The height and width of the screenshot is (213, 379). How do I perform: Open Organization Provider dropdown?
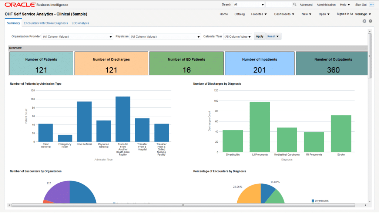pyautogui.click(x=77, y=37)
